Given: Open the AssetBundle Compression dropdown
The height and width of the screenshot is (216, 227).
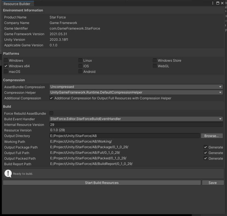Looking at the screenshot, I should tap(136, 87).
